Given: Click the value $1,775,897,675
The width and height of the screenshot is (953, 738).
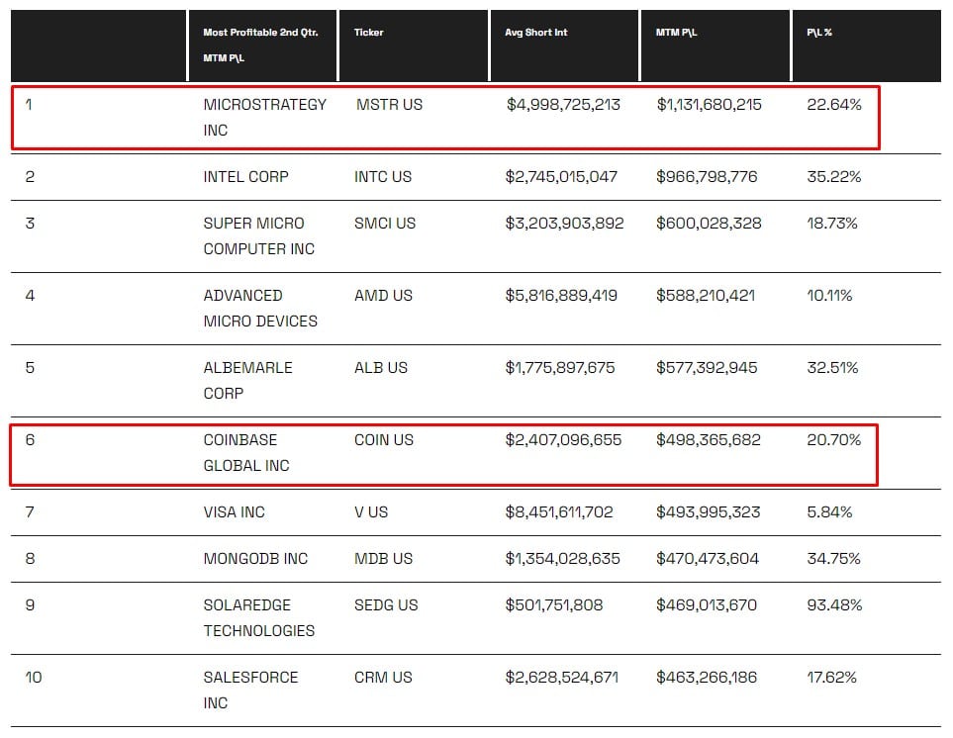Looking at the screenshot, I should (560, 368).
